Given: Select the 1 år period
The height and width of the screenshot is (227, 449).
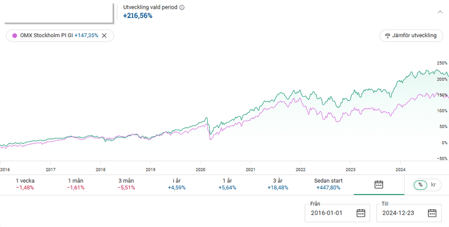Looking at the screenshot, I should [x=226, y=184].
